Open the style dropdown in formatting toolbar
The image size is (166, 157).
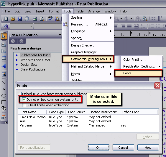31,26
